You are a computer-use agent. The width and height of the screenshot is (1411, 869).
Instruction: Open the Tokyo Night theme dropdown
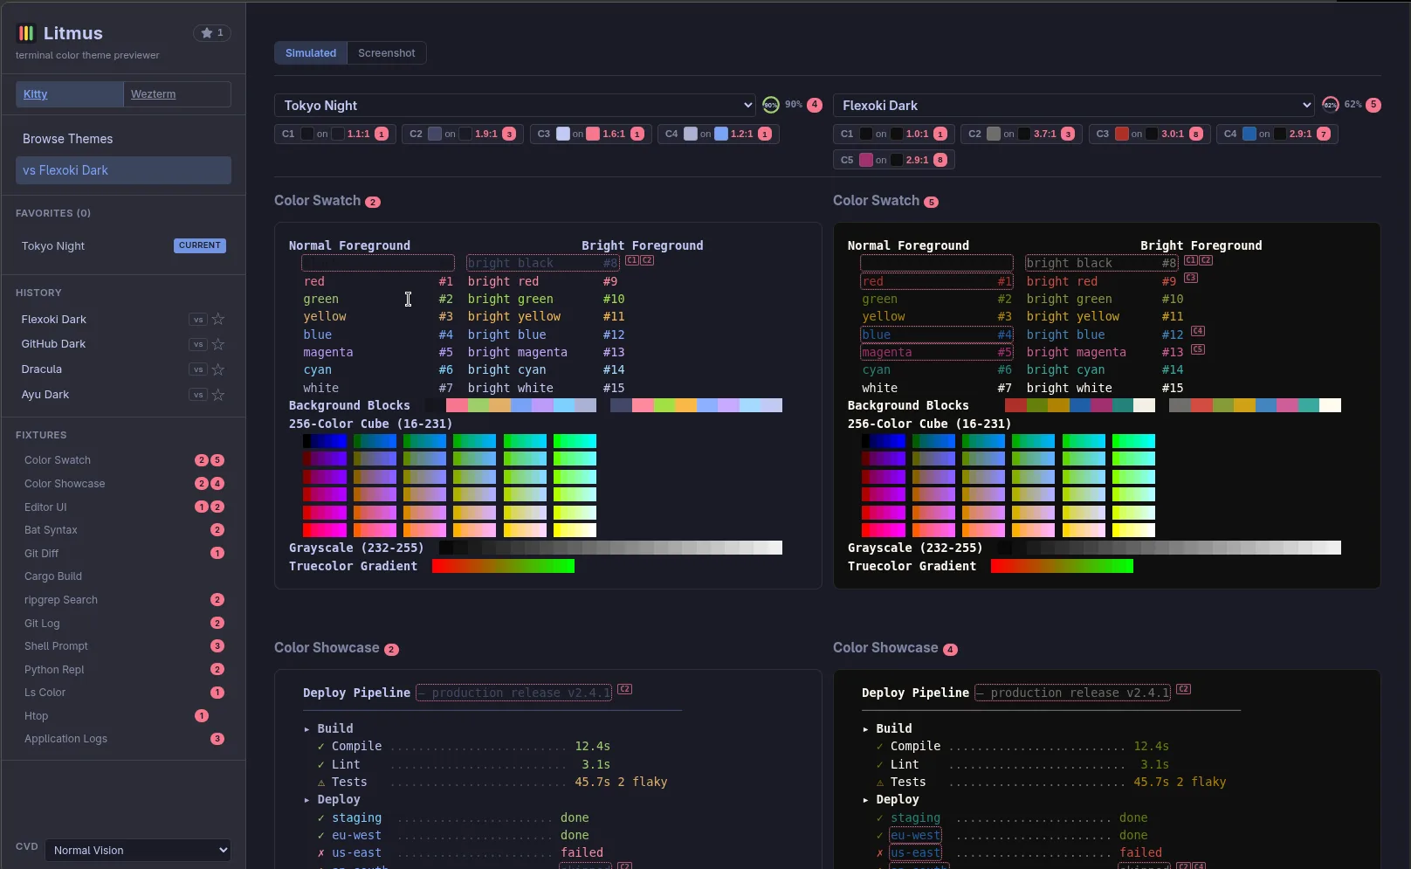515,106
